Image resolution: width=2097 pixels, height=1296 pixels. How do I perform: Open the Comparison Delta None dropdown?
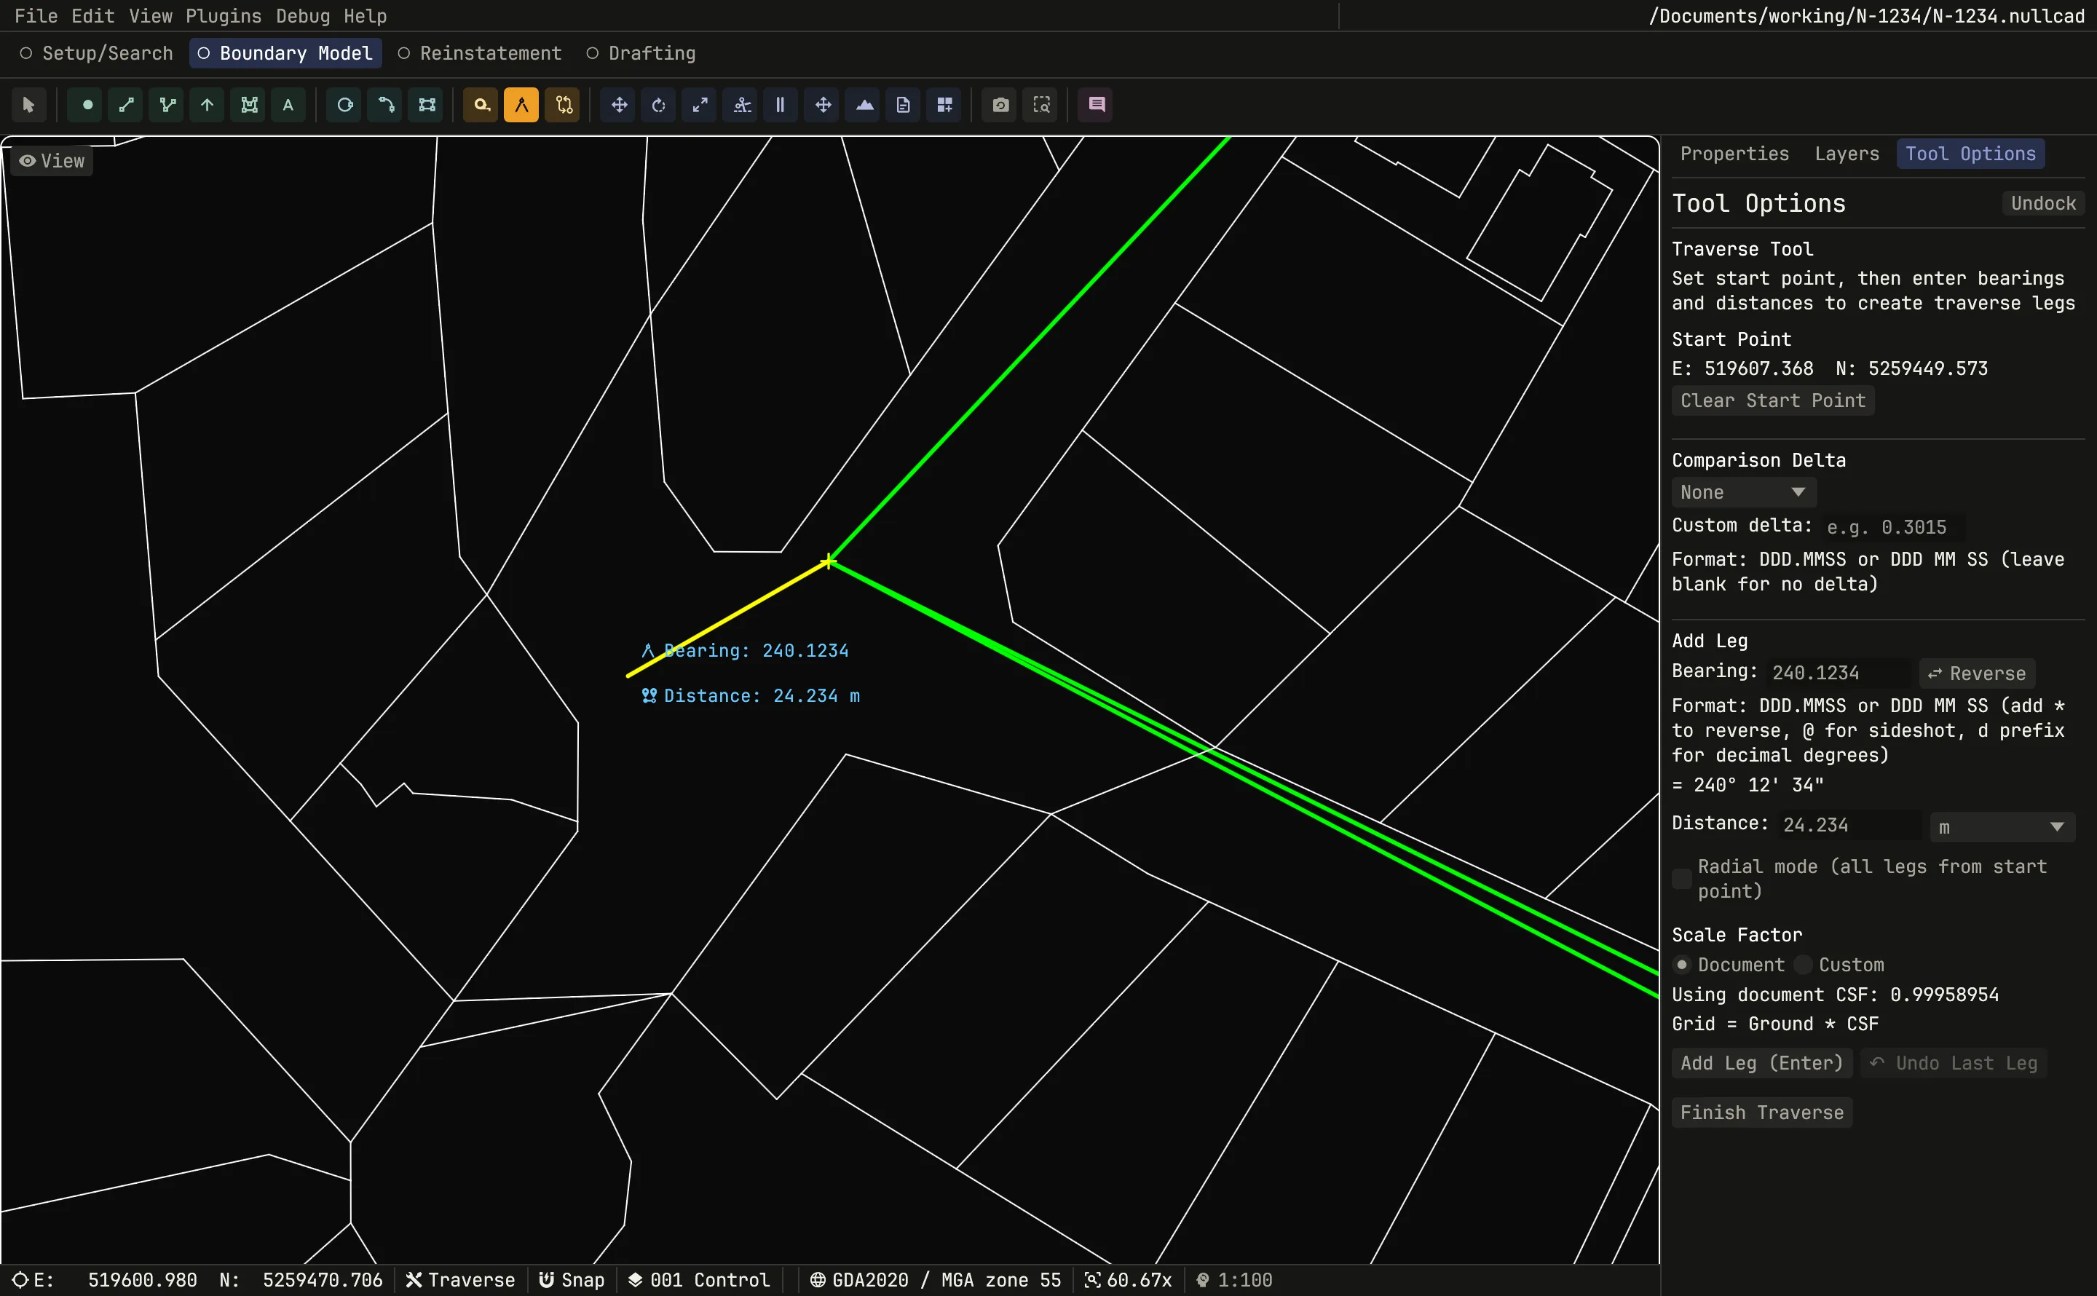coord(1744,492)
